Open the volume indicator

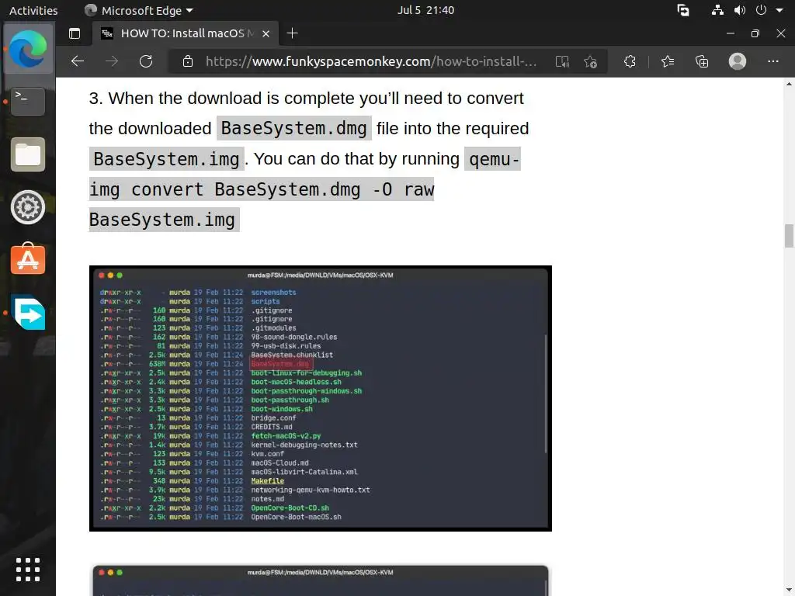pyautogui.click(x=740, y=10)
